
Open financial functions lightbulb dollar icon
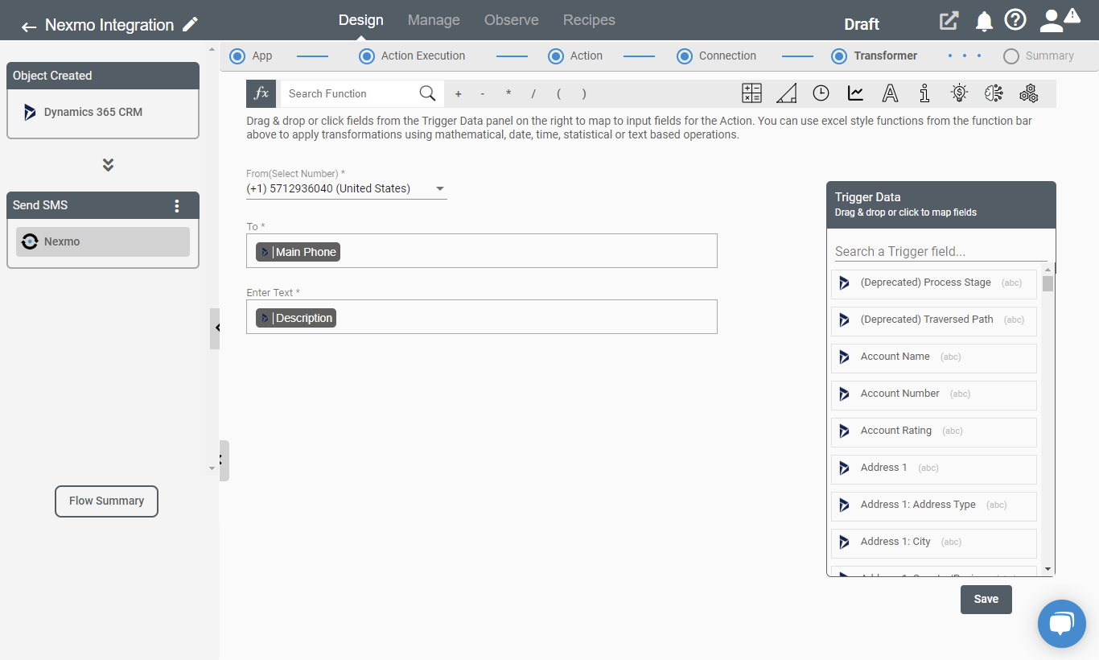click(x=959, y=93)
